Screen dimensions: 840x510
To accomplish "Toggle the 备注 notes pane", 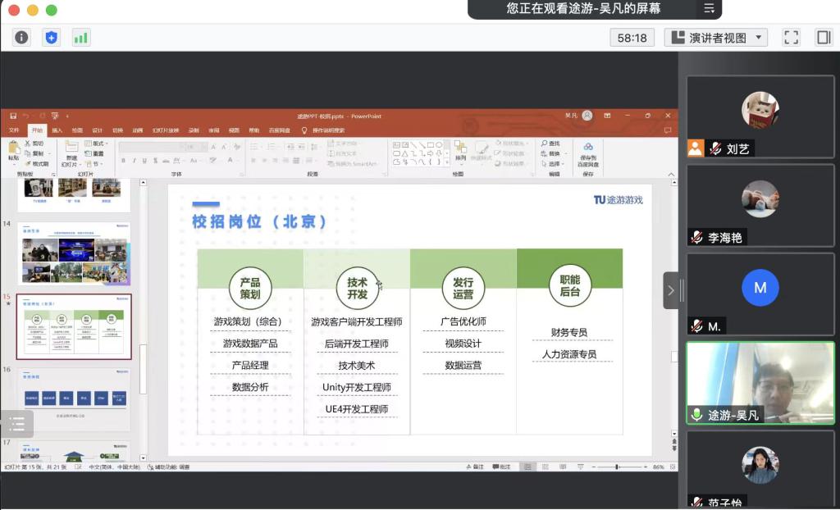I will pos(474,467).
